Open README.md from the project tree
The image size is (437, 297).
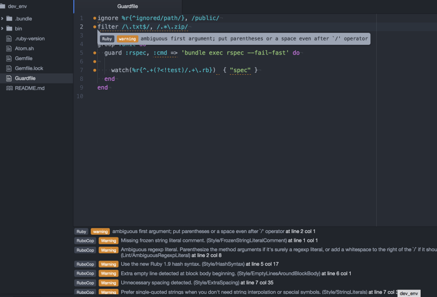coord(29,88)
